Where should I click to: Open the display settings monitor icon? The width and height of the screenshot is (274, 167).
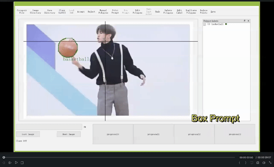point(252,163)
